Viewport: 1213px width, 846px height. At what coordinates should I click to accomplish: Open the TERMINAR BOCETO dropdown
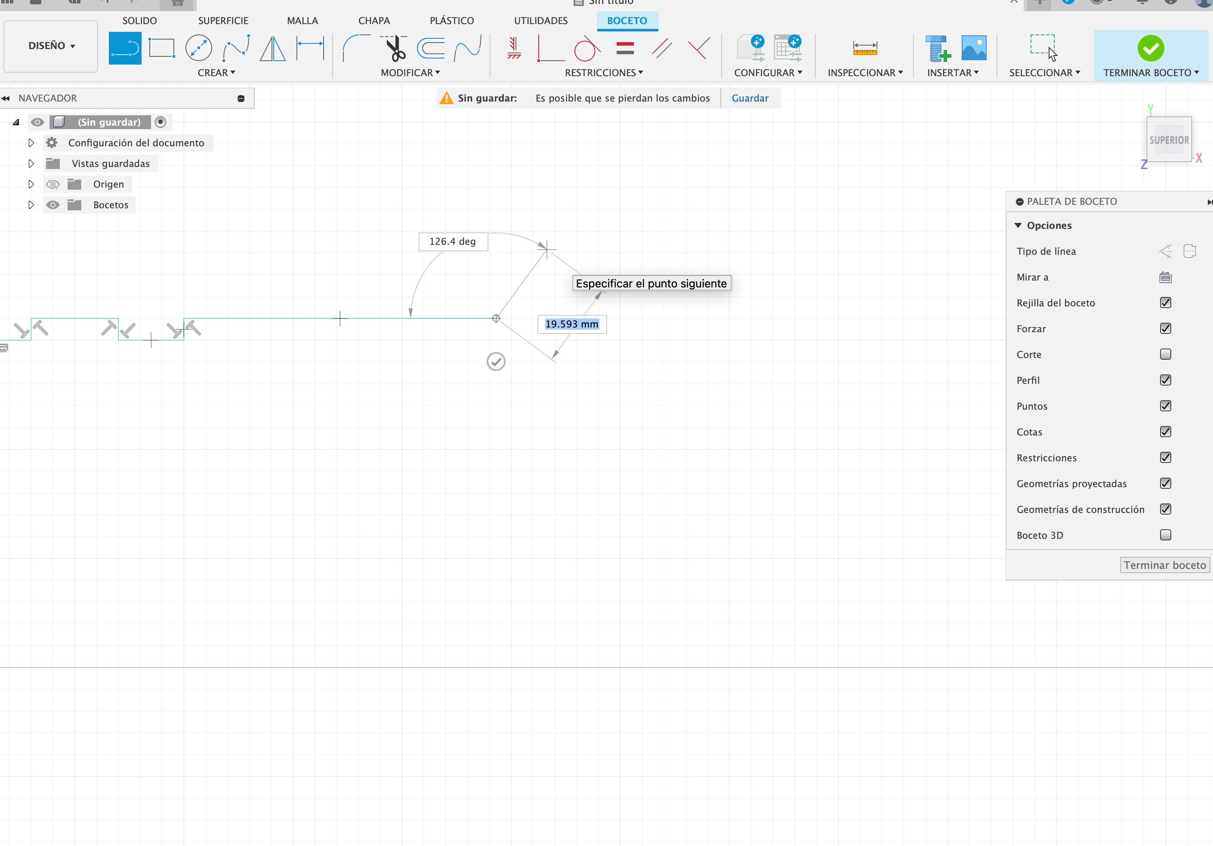[1151, 73]
